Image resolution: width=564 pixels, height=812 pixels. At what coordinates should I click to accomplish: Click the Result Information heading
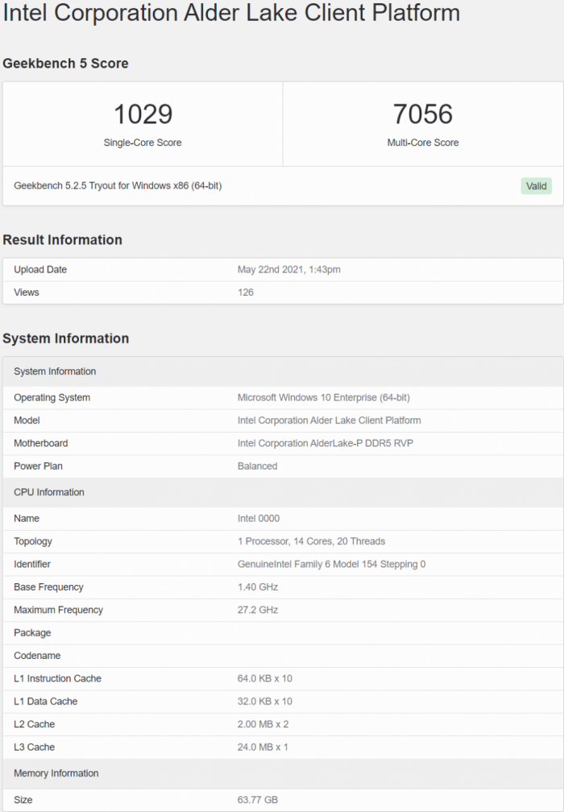tap(63, 240)
